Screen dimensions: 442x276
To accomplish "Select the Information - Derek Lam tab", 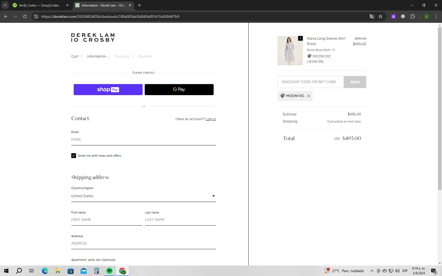I will (103, 5).
